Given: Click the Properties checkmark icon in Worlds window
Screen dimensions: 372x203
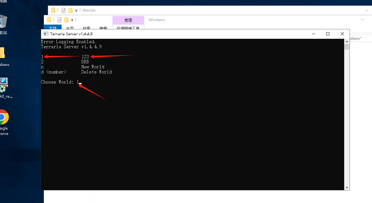Looking at the screenshot, I should 63,10.
